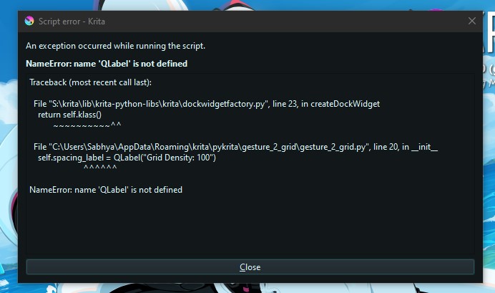Click the 'Traceback (most recent call last)' line
Viewport: 495px width, 293px height.
click(x=91, y=82)
